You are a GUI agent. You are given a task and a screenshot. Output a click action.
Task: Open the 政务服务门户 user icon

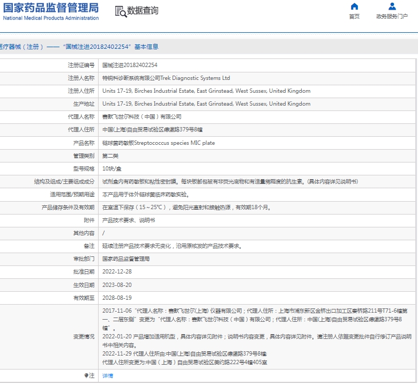click(392, 6)
